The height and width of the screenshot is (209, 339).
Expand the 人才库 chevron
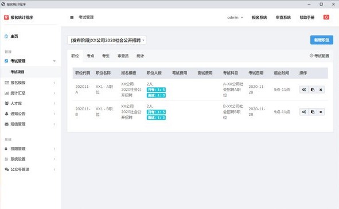point(54,103)
